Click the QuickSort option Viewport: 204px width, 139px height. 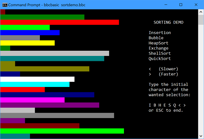159,58
